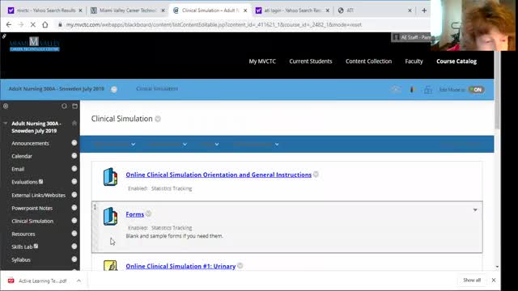Screen dimensions: 518x291
Task: Open options circle next to Clinical Simulation sidebar item
Action: 74,221
